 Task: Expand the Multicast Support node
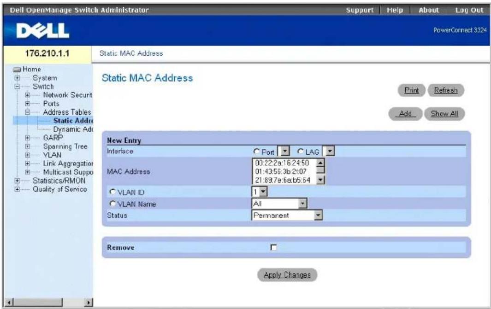coord(28,172)
